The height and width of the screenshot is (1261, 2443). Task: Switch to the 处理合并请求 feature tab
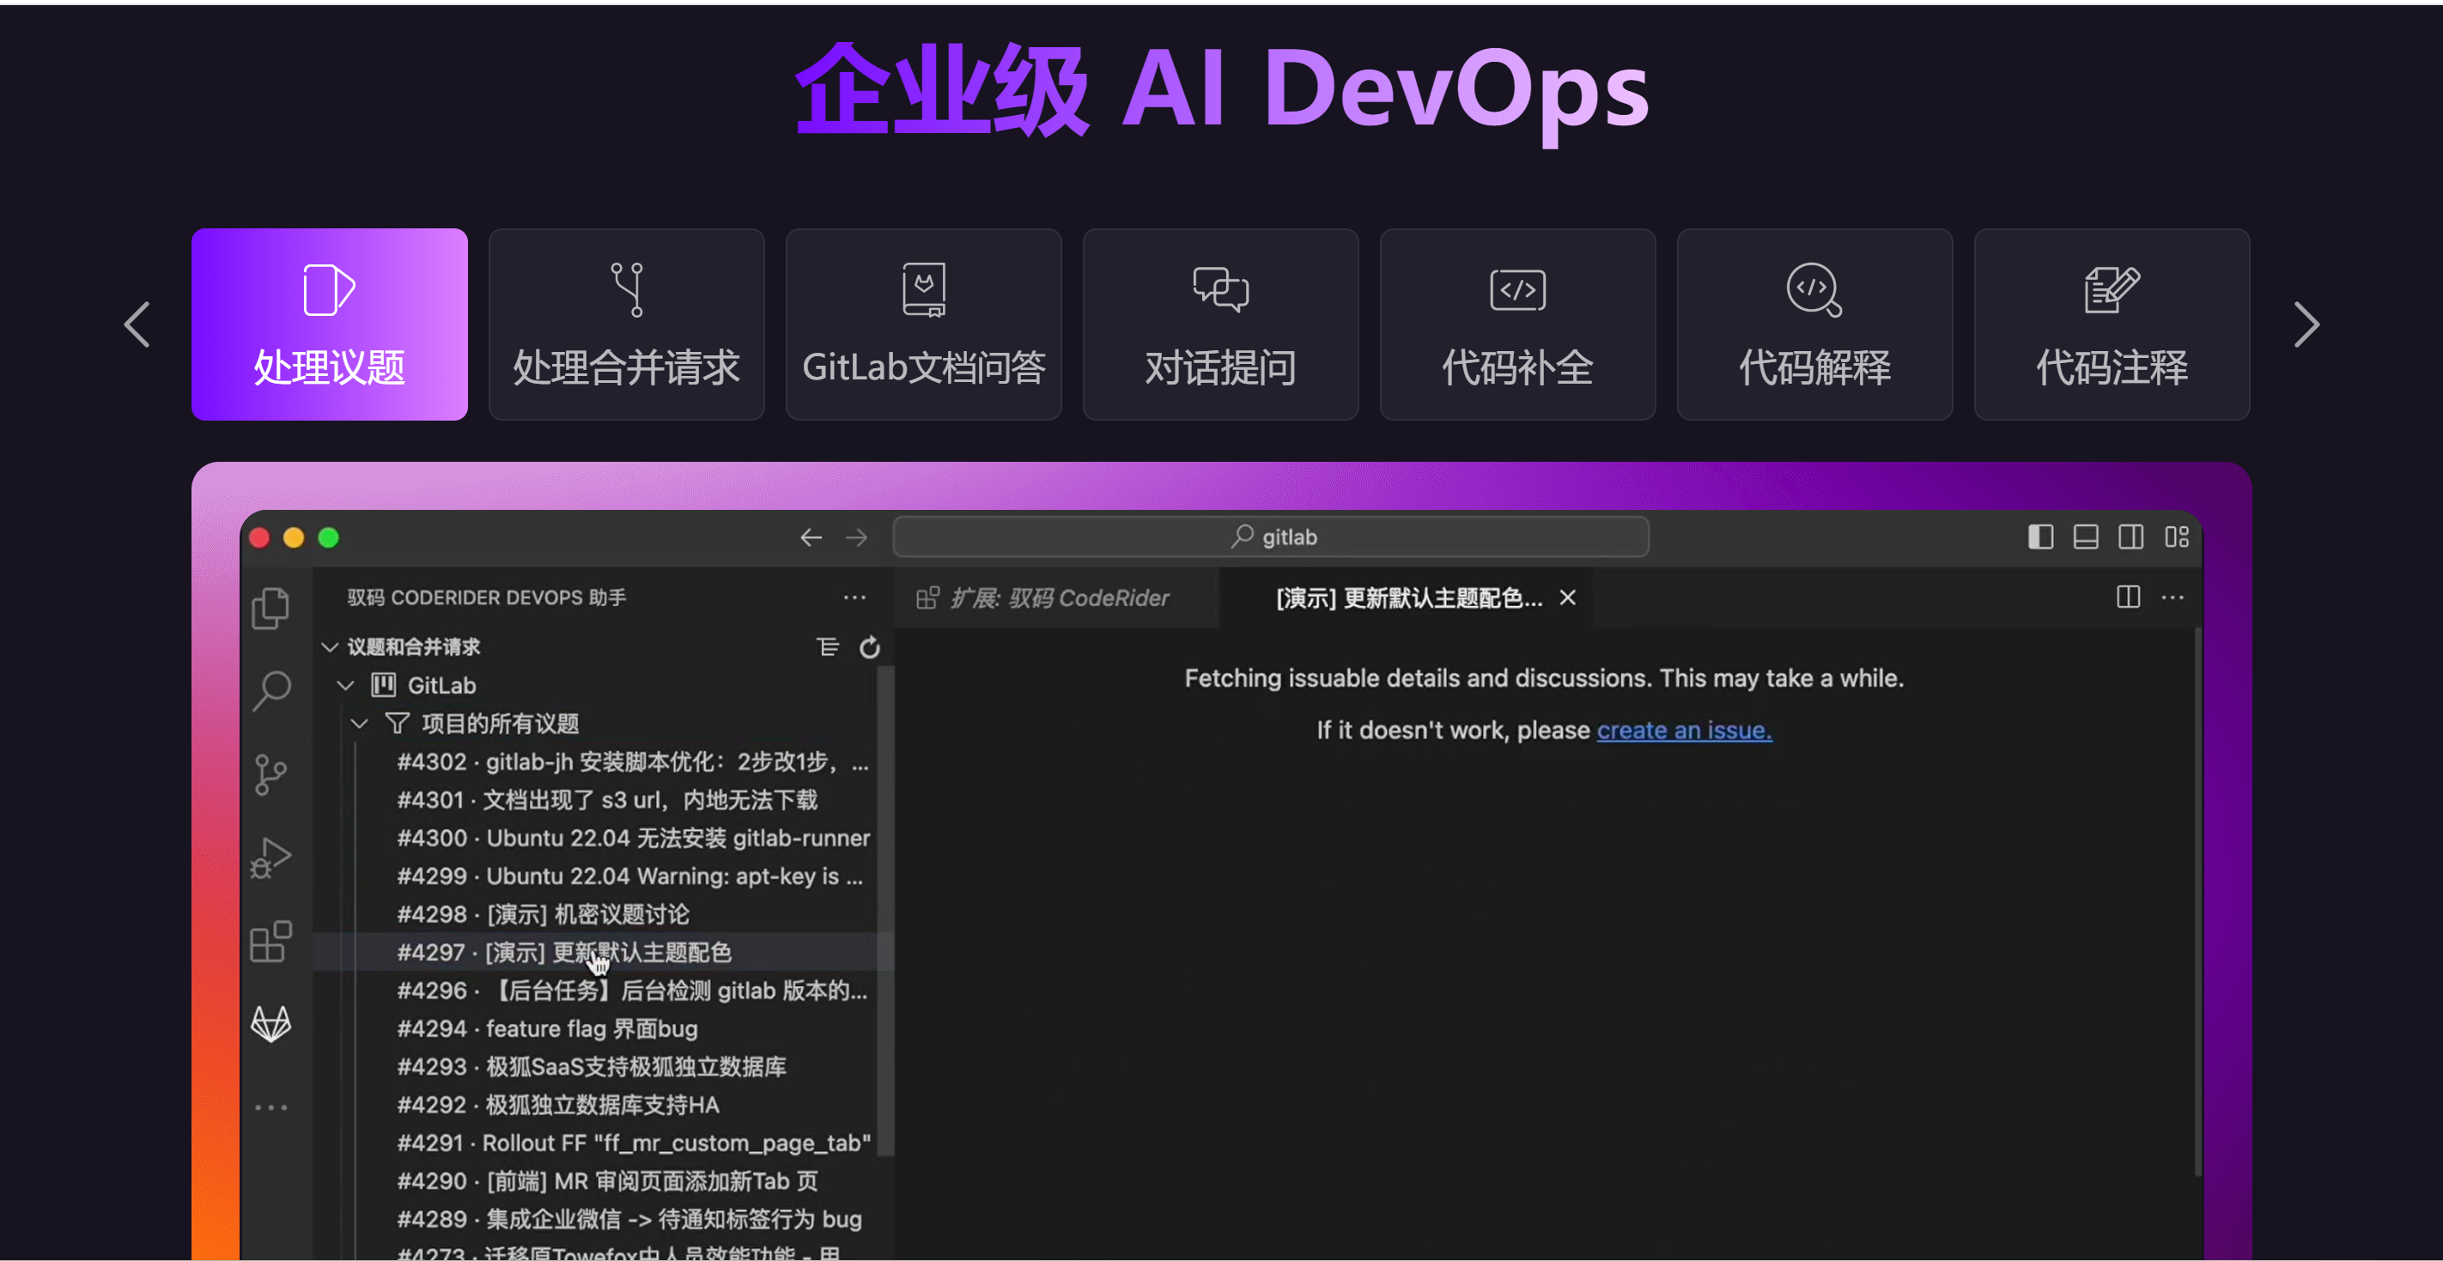click(x=626, y=325)
